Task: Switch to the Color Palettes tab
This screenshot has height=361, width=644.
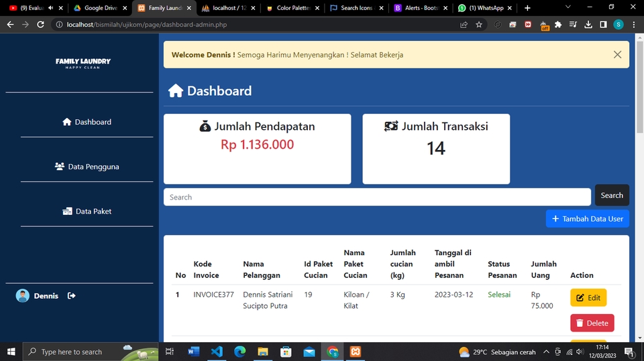Action: click(x=292, y=8)
